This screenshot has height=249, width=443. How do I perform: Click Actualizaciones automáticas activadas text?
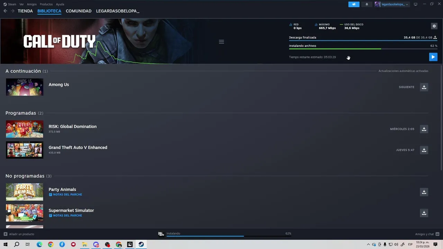(403, 71)
